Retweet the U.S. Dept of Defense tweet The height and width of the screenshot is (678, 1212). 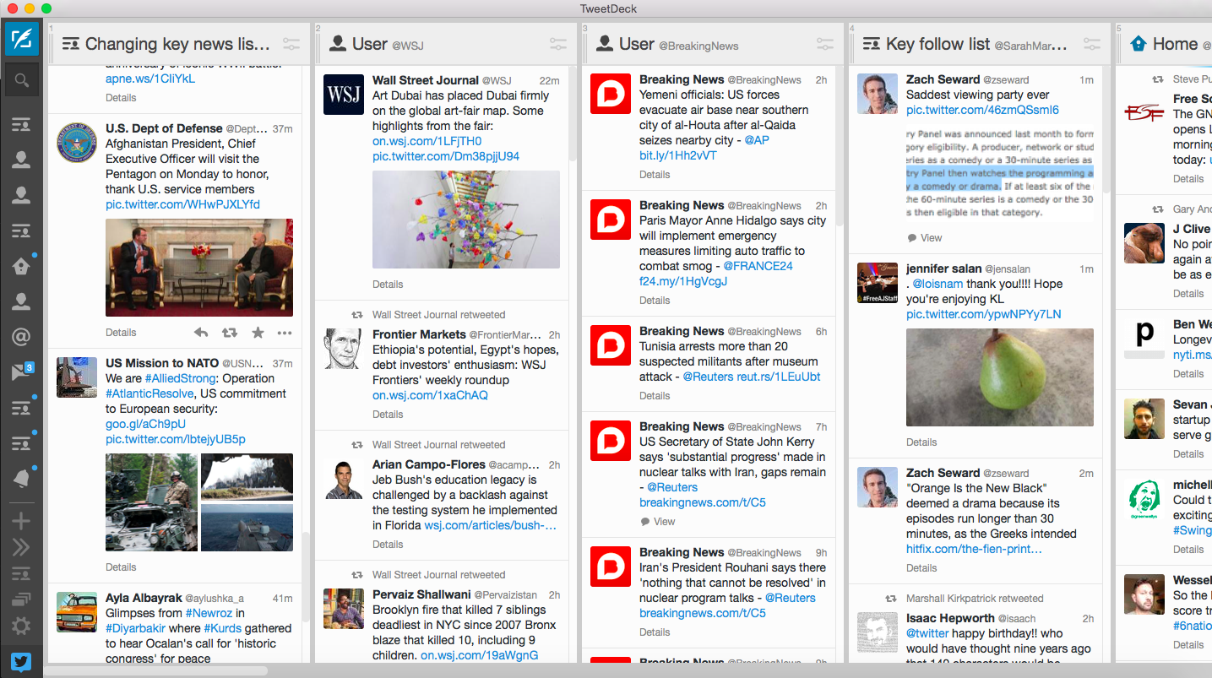pos(229,333)
